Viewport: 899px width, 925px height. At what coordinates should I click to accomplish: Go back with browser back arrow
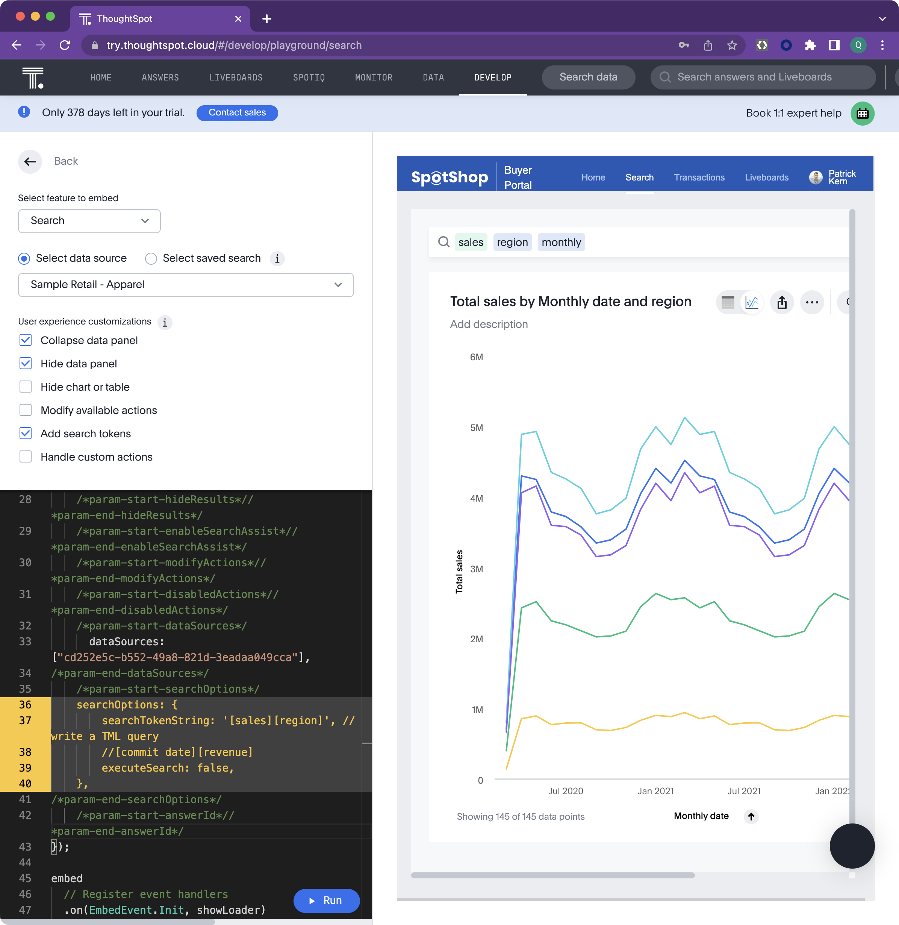click(x=17, y=45)
